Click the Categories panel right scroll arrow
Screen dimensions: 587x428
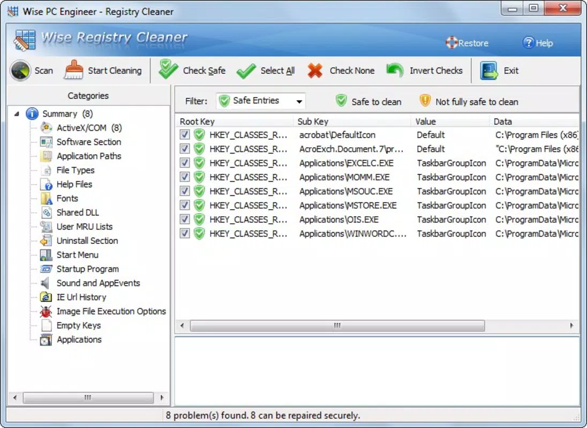pyautogui.click(x=162, y=398)
